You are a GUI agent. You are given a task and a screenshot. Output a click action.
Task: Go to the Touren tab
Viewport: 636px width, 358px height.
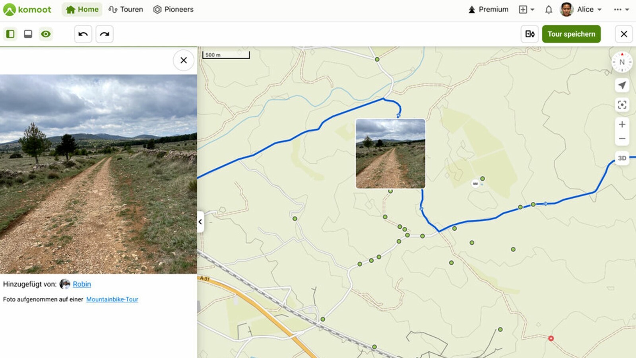point(126,10)
